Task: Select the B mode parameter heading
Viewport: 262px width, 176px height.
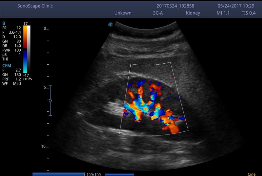Action: (4, 24)
